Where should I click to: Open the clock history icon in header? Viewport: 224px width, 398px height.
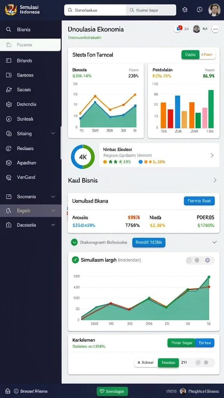199,10
